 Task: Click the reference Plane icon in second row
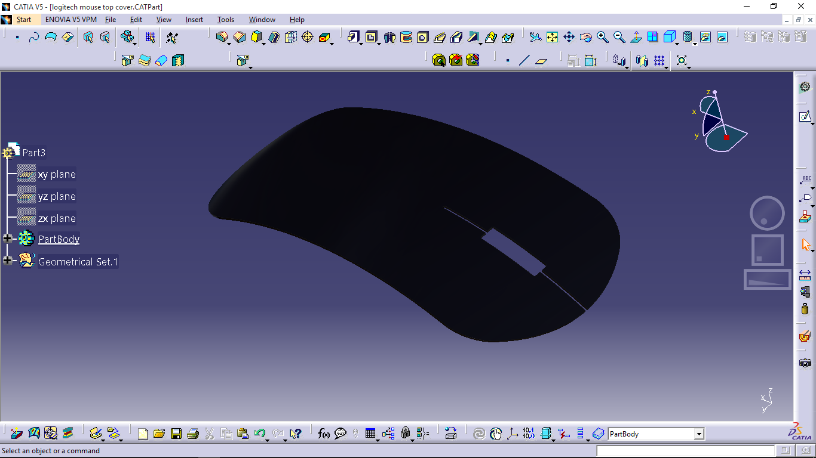[x=541, y=60]
